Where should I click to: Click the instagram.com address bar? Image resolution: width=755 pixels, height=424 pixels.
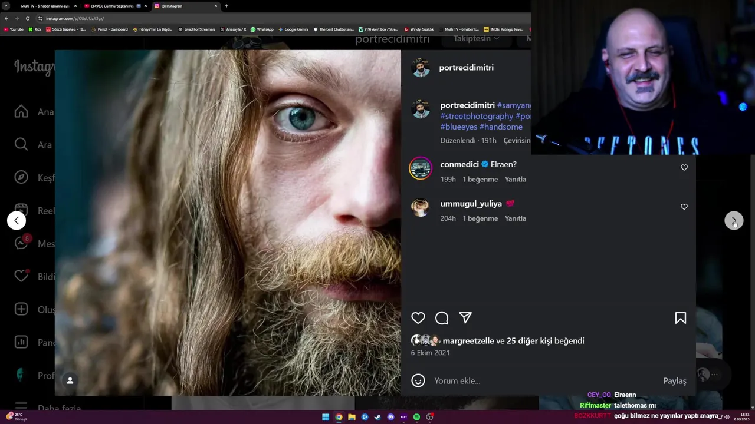(x=283, y=18)
